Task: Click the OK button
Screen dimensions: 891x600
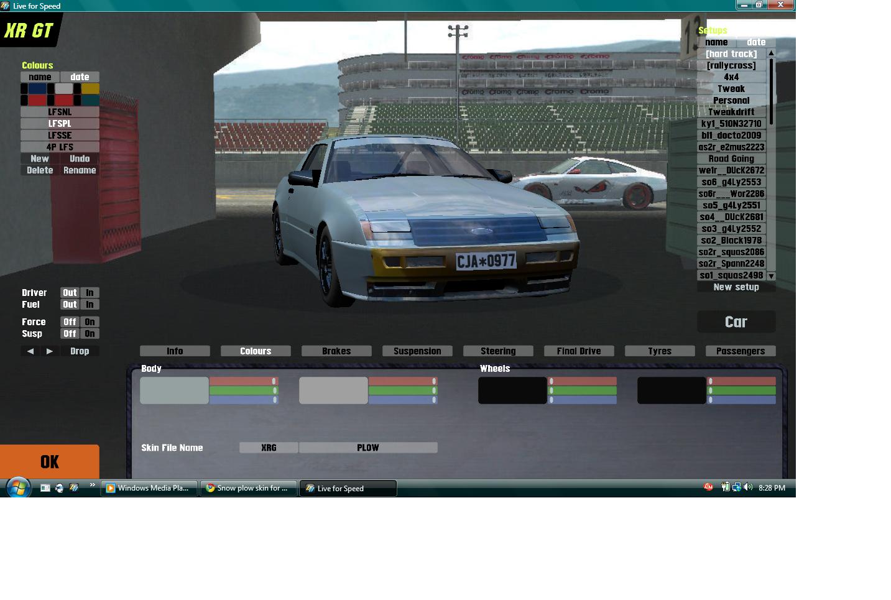Action: pyautogui.click(x=50, y=462)
